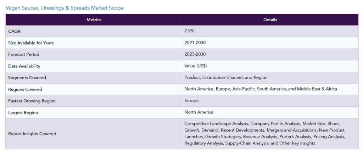Image resolution: width=363 pixels, height=153 pixels.
Task: Select the Size Available for Years cell
Action: (94, 43)
